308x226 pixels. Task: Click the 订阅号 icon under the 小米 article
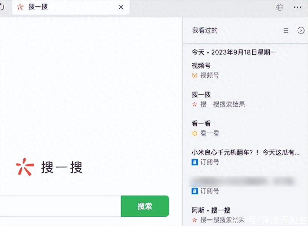(195, 162)
